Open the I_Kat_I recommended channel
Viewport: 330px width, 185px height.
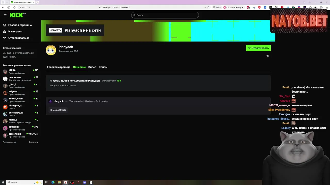(x=21, y=86)
